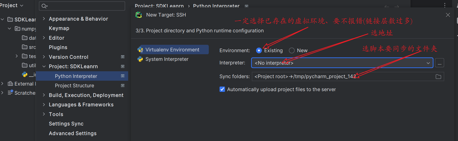Click the Scratches and Consoles icon

pyautogui.click(x=10, y=93)
